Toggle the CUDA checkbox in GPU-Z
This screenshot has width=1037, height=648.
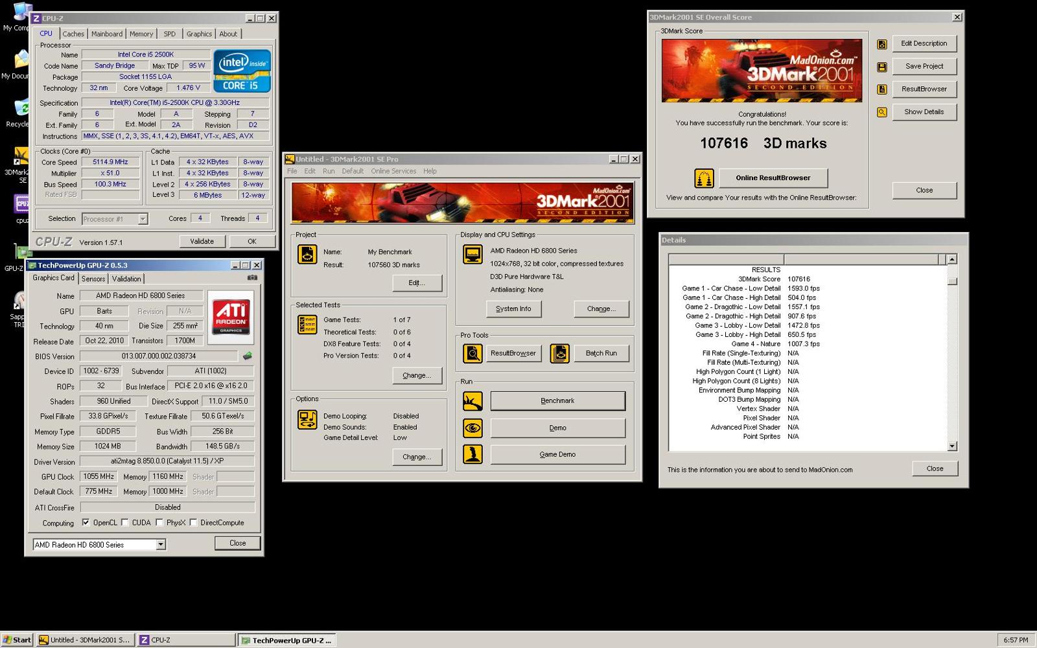click(x=124, y=522)
